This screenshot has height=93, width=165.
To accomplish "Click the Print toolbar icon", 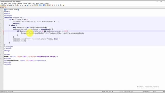I will click(11, 5).
